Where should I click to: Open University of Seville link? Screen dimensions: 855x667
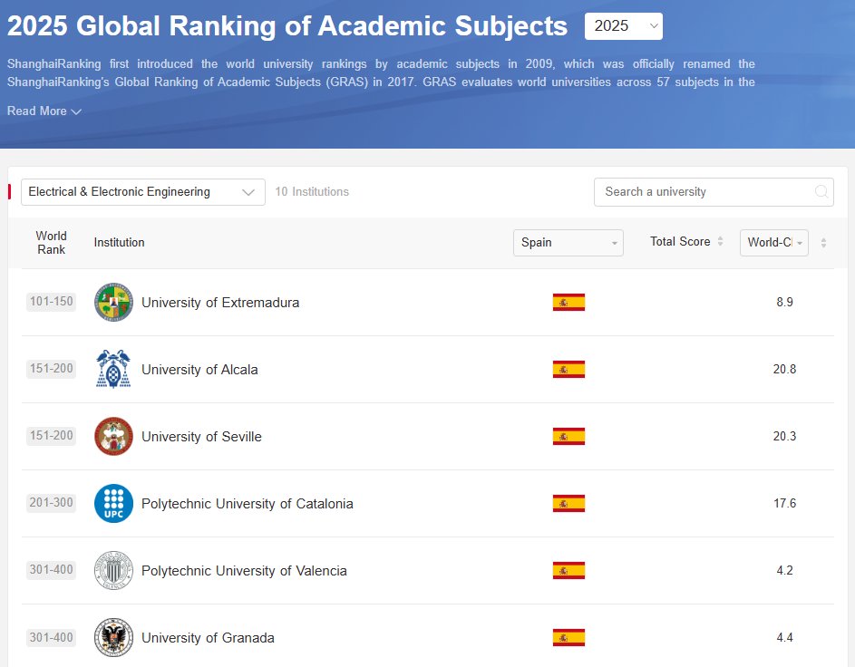[x=202, y=437]
